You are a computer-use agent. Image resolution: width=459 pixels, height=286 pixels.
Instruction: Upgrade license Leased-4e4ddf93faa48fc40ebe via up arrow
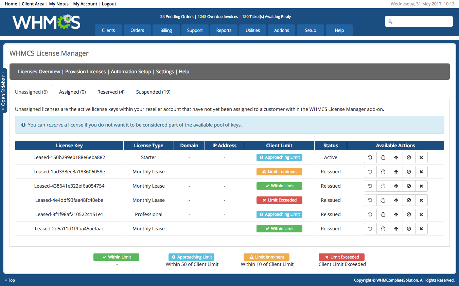[396, 200]
